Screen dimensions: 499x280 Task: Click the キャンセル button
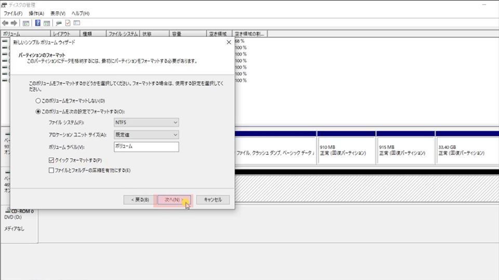(x=213, y=200)
